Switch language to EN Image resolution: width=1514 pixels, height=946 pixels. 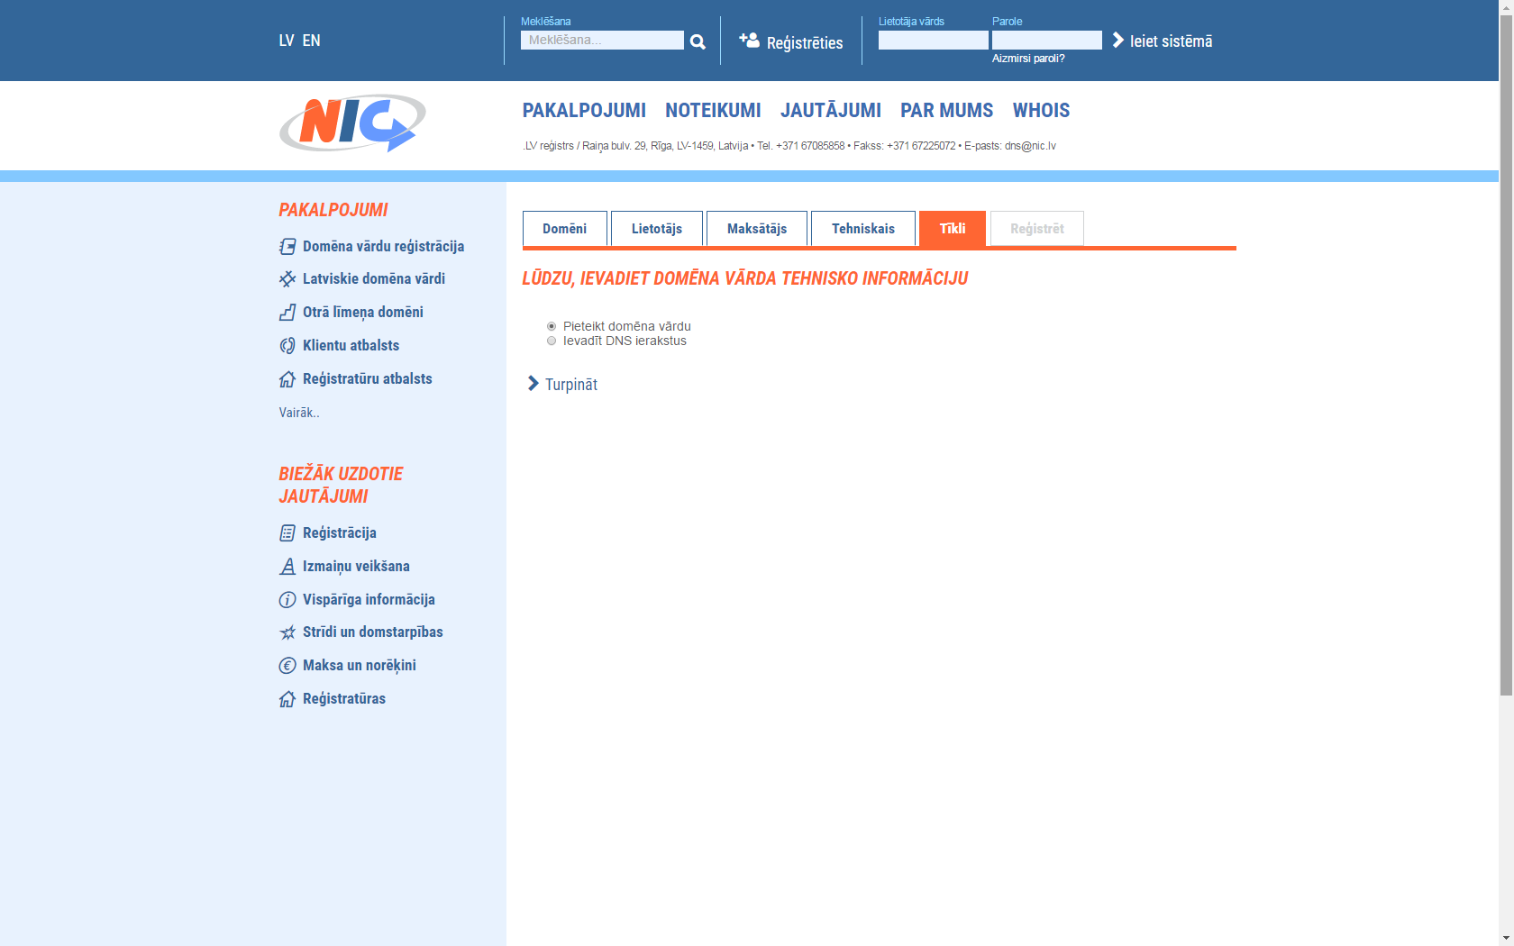tap(311, 41)
